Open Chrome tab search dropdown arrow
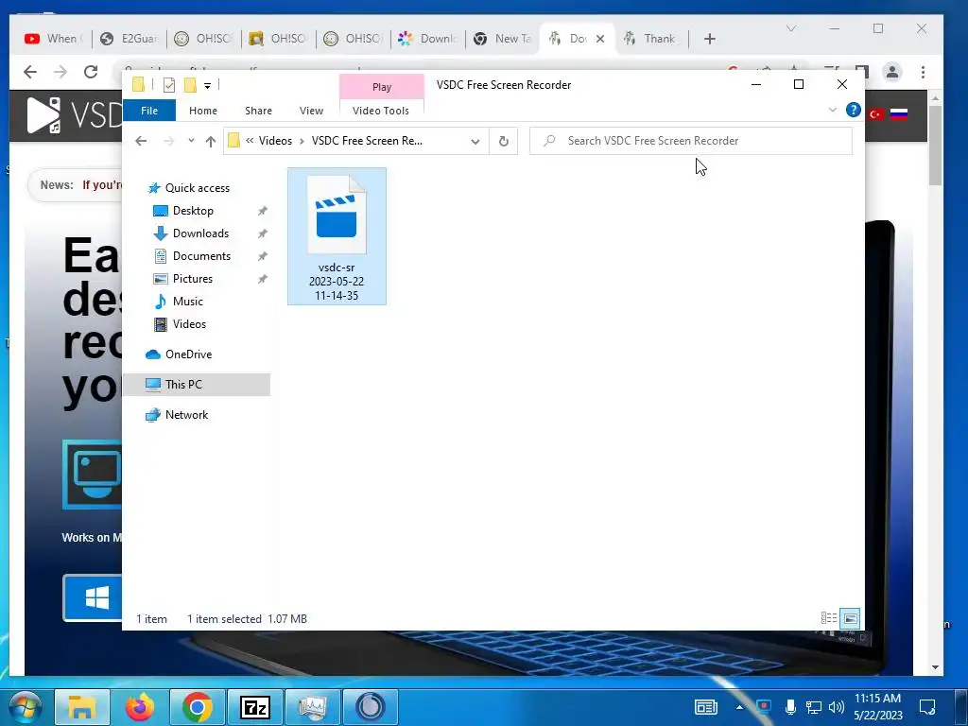Viewport: 968px width, 726px height. pos(791,28)
